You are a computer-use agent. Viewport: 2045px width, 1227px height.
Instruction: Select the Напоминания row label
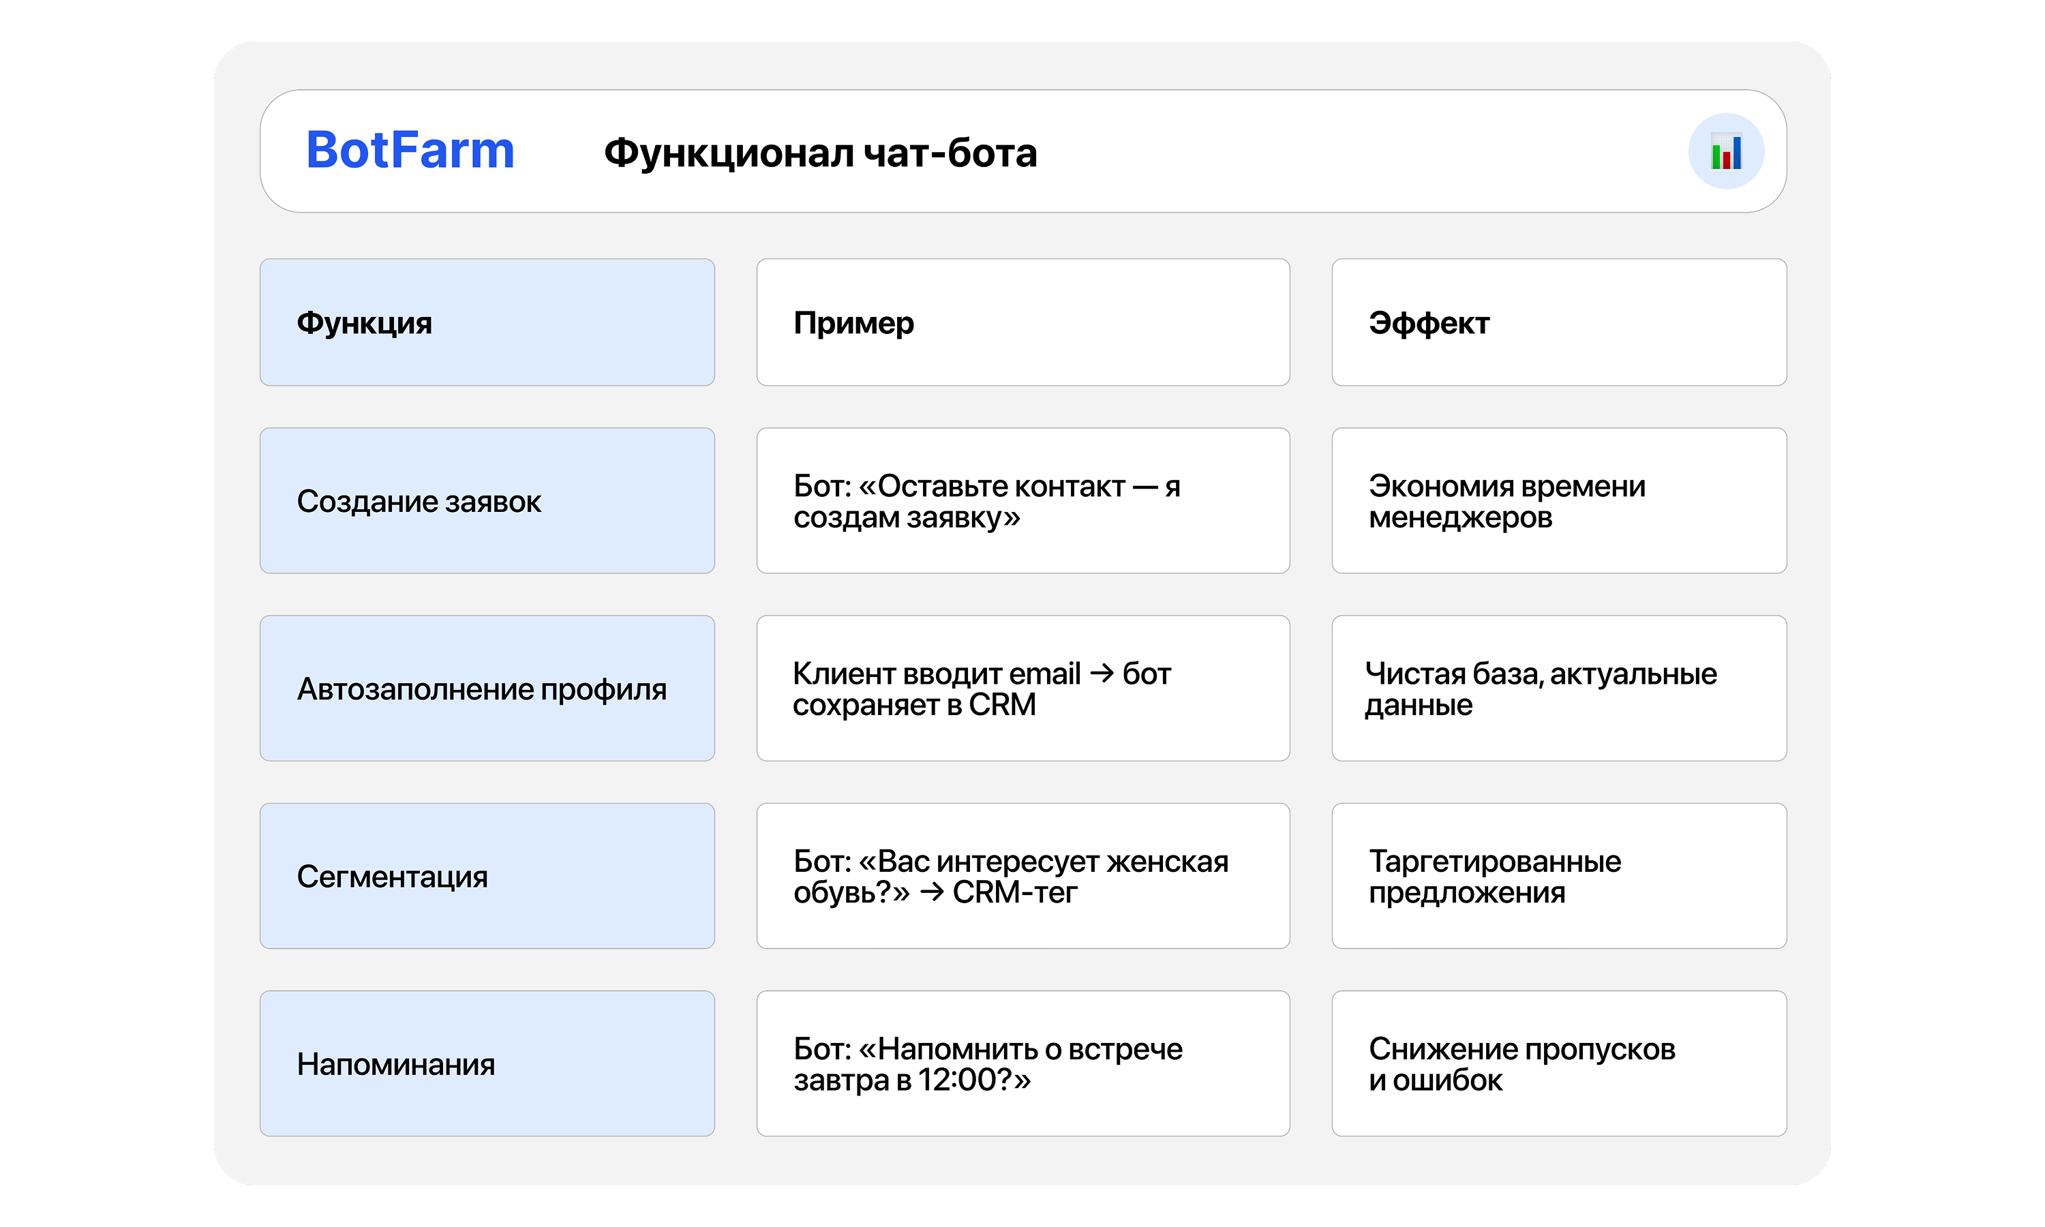coord(487,1064)
